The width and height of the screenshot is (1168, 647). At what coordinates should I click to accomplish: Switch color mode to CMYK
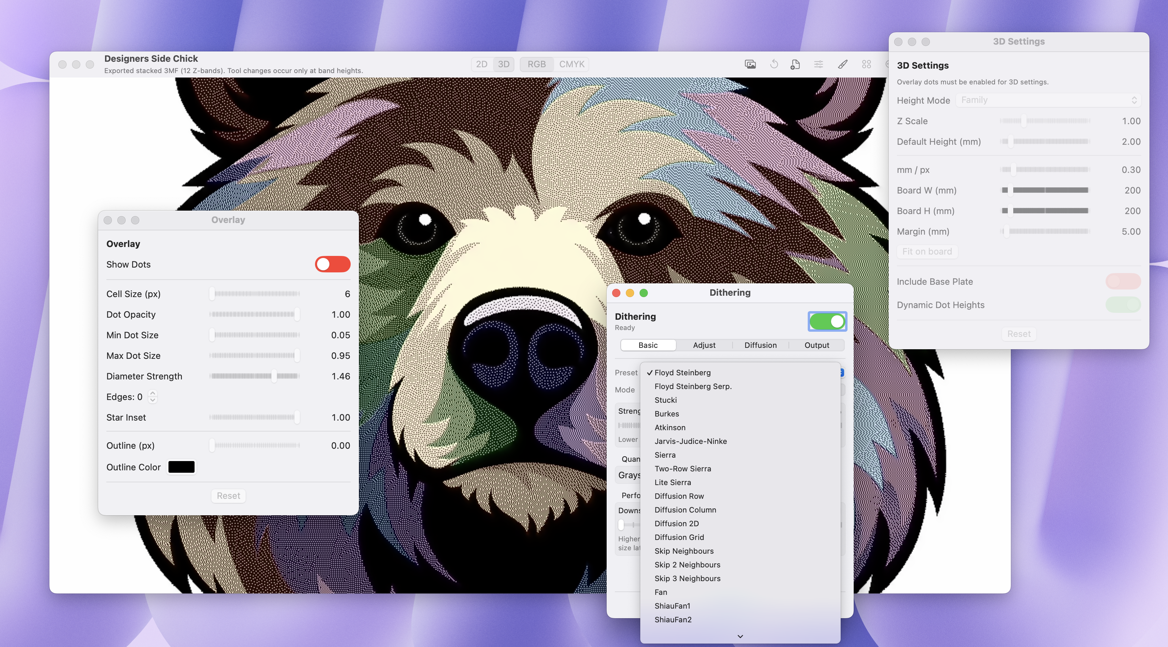pos(571,64)
